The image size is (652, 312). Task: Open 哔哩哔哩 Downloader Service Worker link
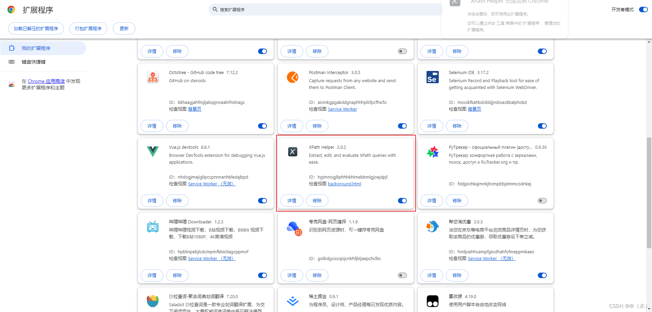(212, 258)
